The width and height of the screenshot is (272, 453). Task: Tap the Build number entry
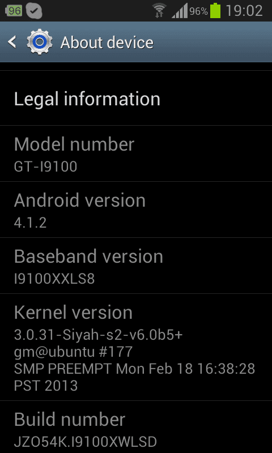point(136,427)
